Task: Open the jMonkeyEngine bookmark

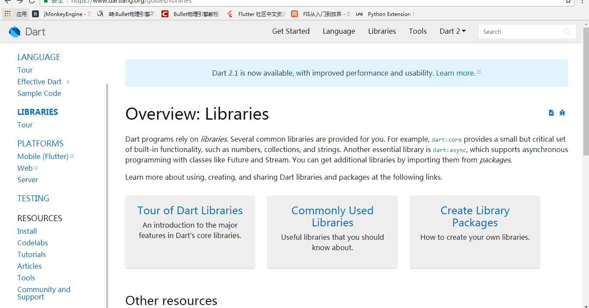Action: click(62, 14)
